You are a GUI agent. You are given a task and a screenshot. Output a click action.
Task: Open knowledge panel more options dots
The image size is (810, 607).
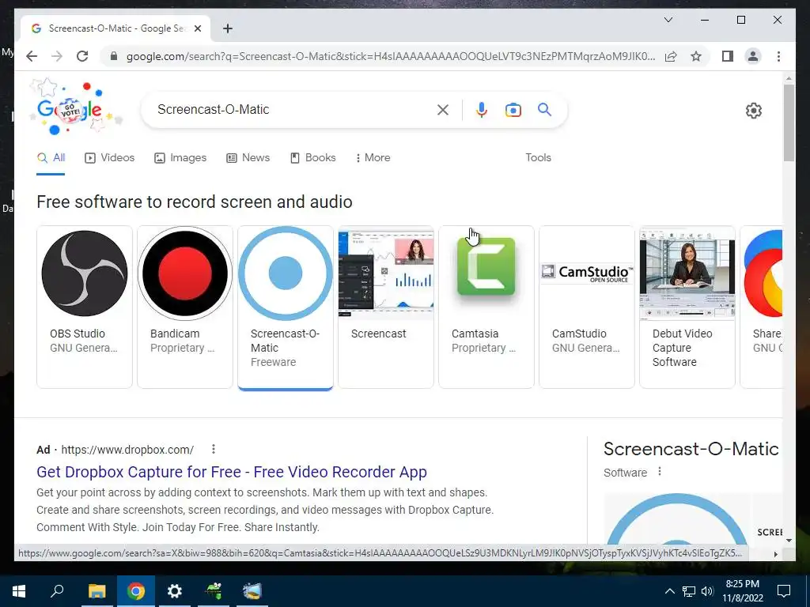[x=660, y=472]
